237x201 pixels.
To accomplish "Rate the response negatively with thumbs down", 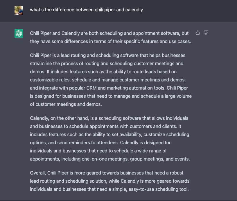I will [x=206, y=33].
